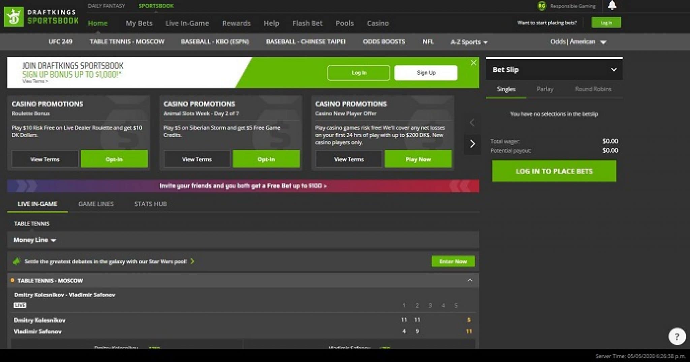This screenshot has width=690, height=362.
Task: Open the Money Line dropdown
Action: click(34, 240)
